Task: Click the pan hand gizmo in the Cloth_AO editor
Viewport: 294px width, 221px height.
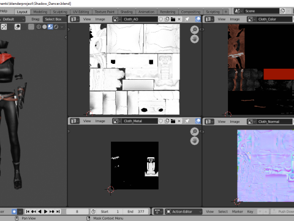Action: coord(195,39)
